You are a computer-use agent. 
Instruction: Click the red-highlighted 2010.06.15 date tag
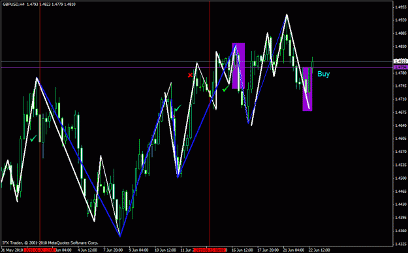click(x=210, y=250)
